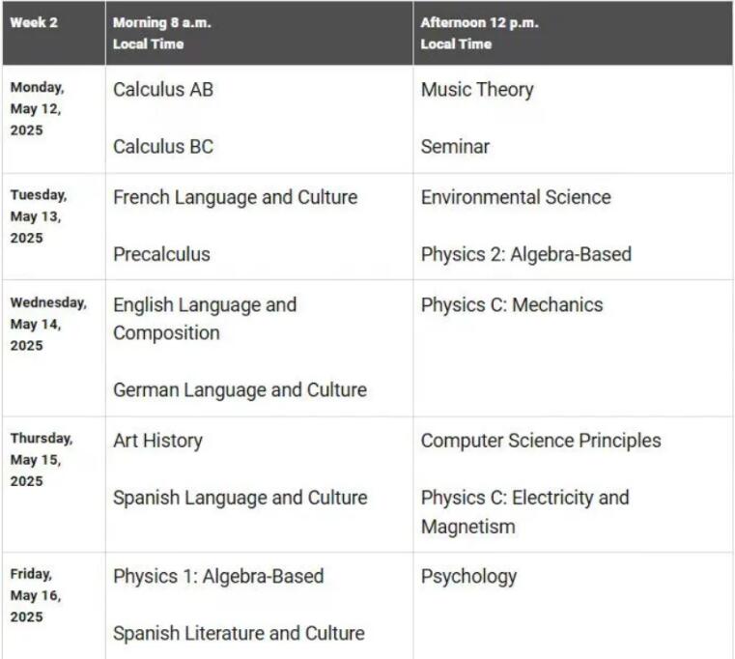This screenshot has width=735, height=659.
Task: Select Spanish Language and Culture
Action: point(240,498)
